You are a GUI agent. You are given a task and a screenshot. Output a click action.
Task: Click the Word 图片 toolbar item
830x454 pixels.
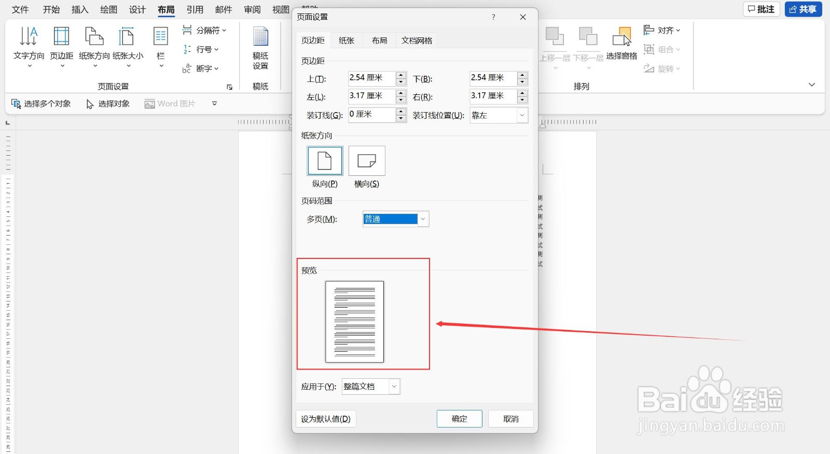click(170, 104)
